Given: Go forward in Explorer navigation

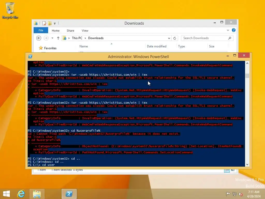Looking at the screenshot, I should click(46, 38).
